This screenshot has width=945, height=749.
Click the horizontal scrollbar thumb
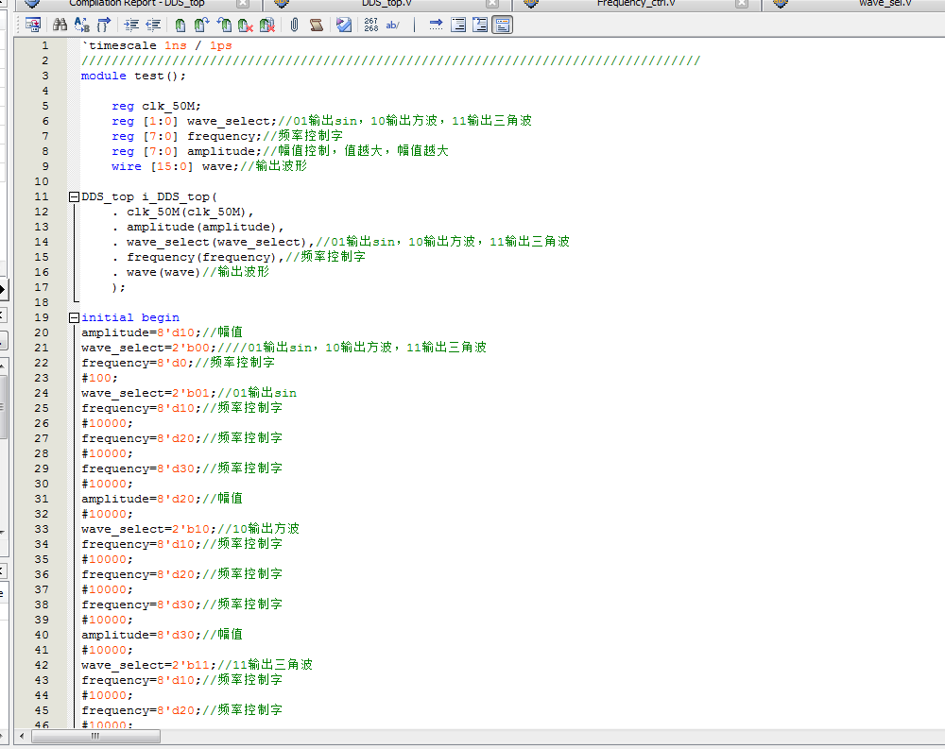pyautogui.click(x=94, y=736)
